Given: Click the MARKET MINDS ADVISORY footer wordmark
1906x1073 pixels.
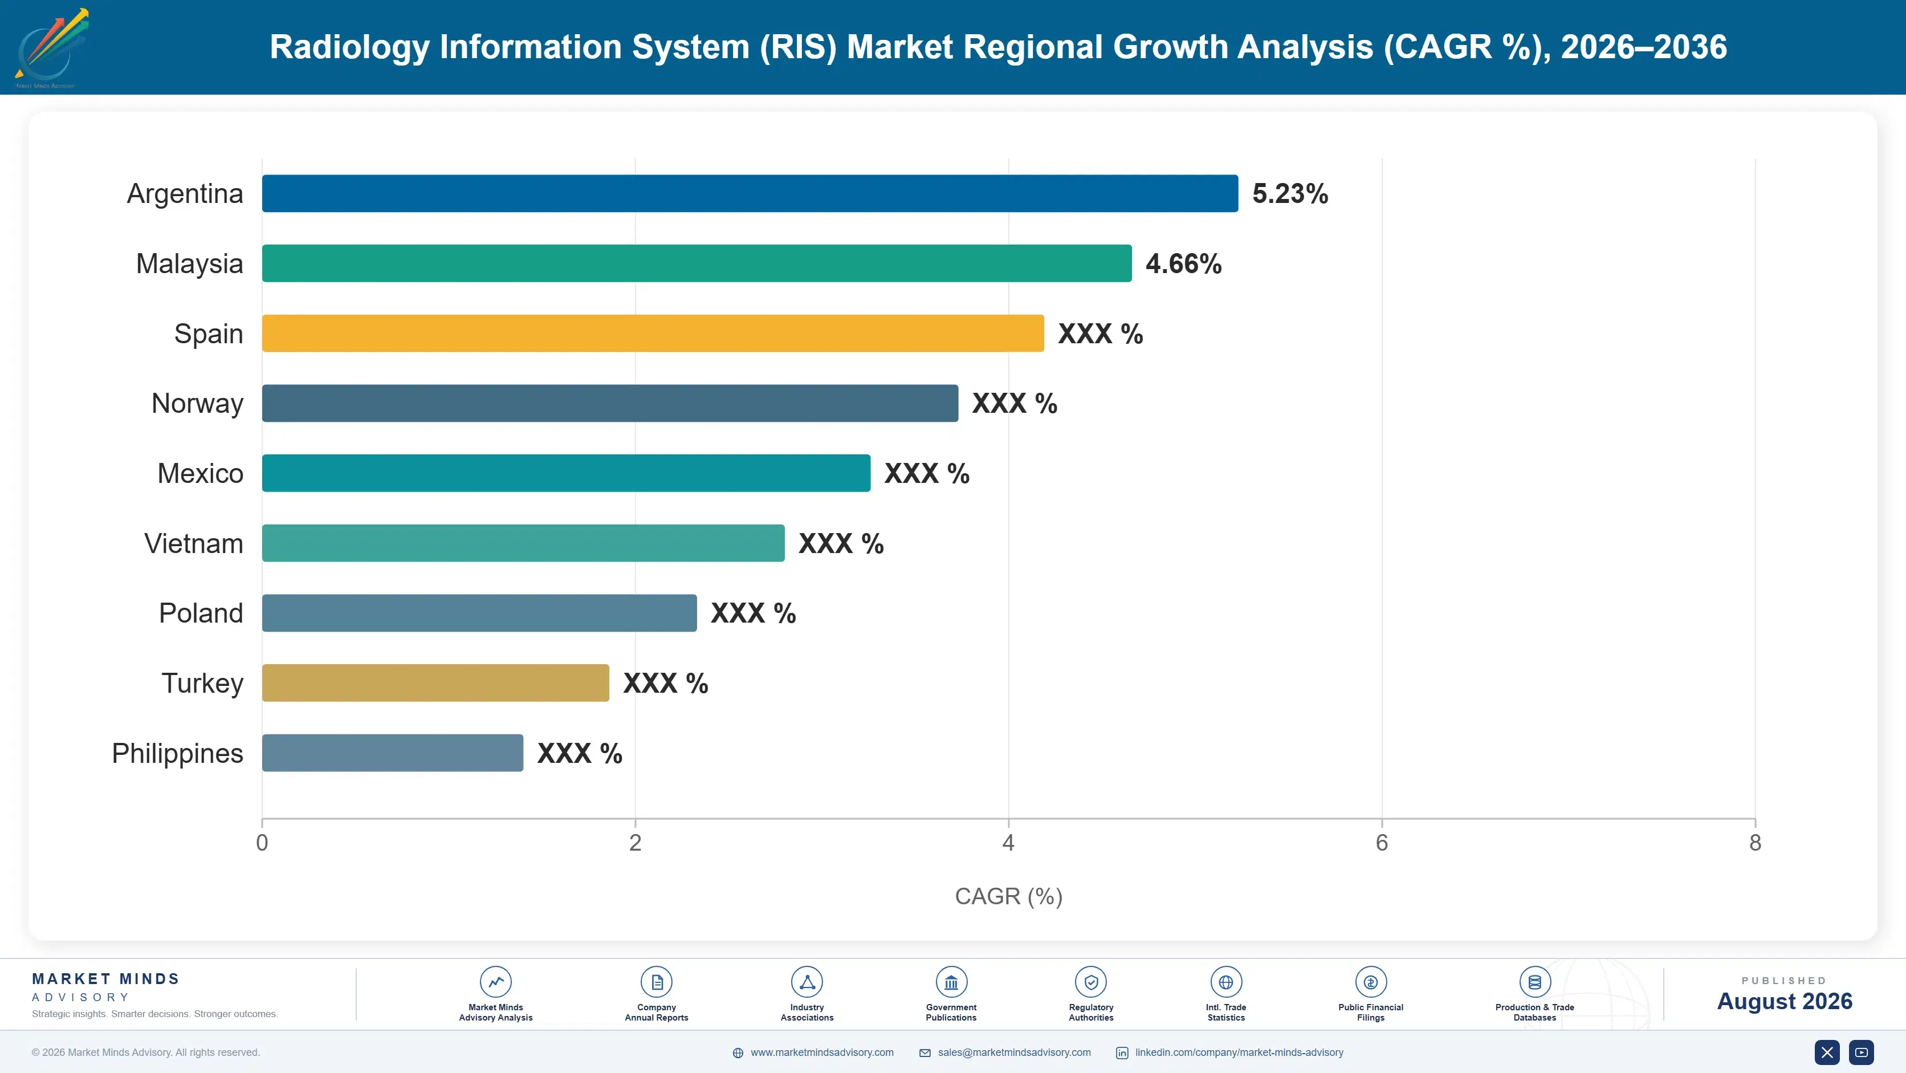Looking at the screenshot, I should [x=106, y=987].
